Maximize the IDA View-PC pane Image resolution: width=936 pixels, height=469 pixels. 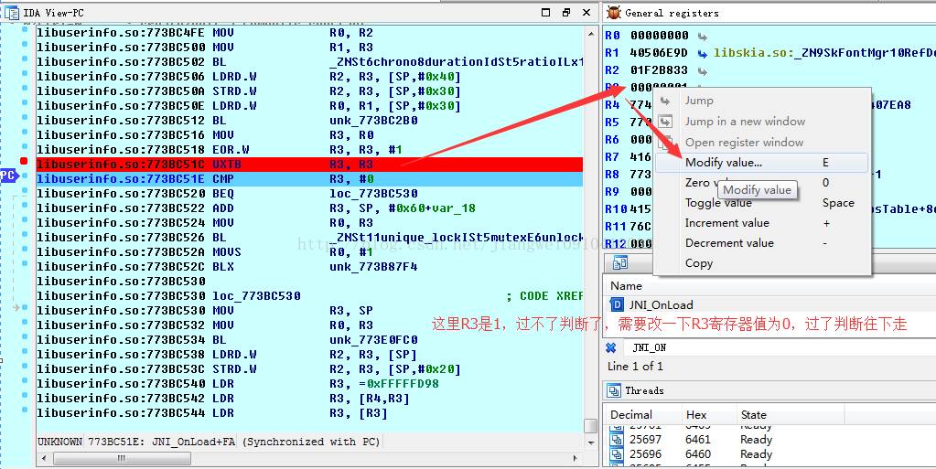click(x=545, y=12)
